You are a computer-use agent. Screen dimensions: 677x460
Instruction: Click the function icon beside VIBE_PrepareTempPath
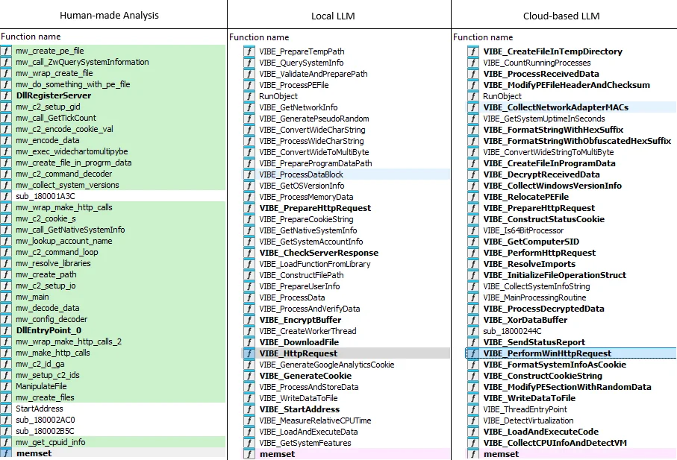[x=249, y=51]
